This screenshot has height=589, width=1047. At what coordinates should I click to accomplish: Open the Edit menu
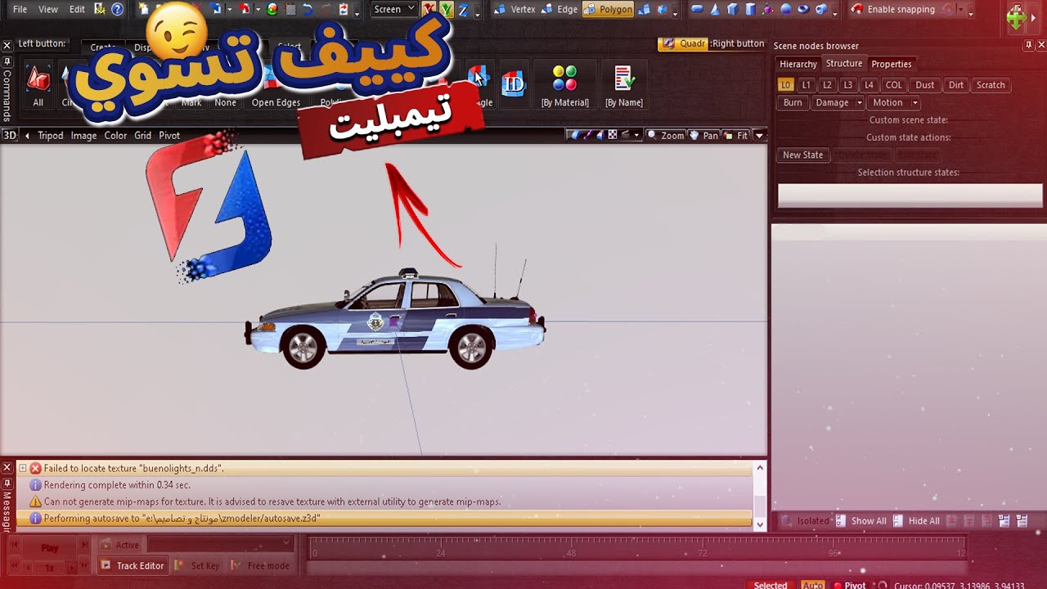pos(77,9)
